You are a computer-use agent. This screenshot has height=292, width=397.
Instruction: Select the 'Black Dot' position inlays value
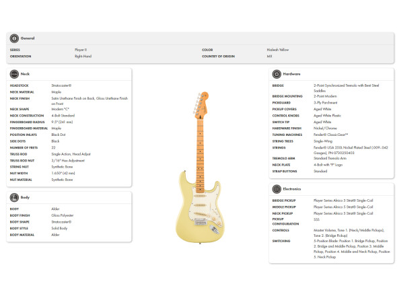tap(59, 135)
